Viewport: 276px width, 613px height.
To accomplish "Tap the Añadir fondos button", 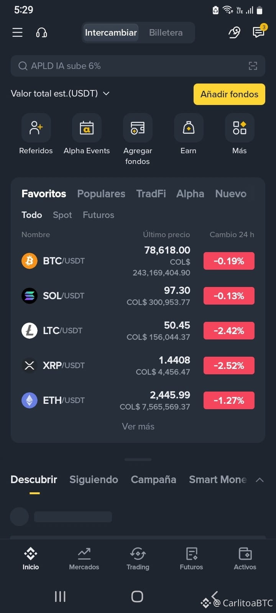I will click(229, 94).
